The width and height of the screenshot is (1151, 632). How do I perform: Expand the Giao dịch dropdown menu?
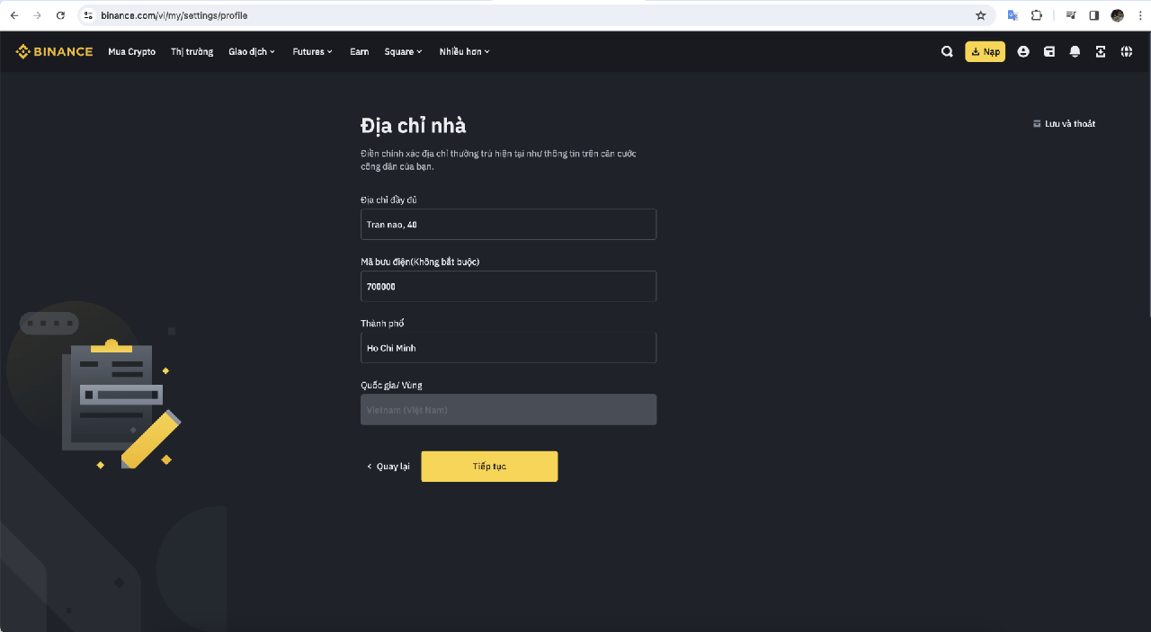tap(252, 52)
